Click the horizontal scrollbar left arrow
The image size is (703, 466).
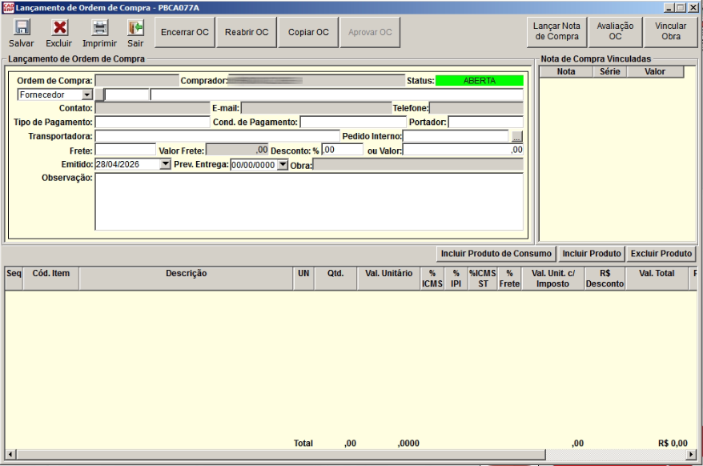tap(10, 454)
